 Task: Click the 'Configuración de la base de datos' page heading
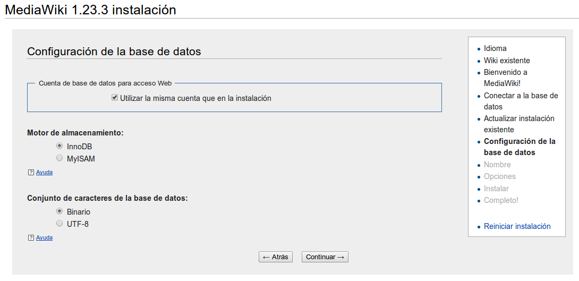coord(114,52)
